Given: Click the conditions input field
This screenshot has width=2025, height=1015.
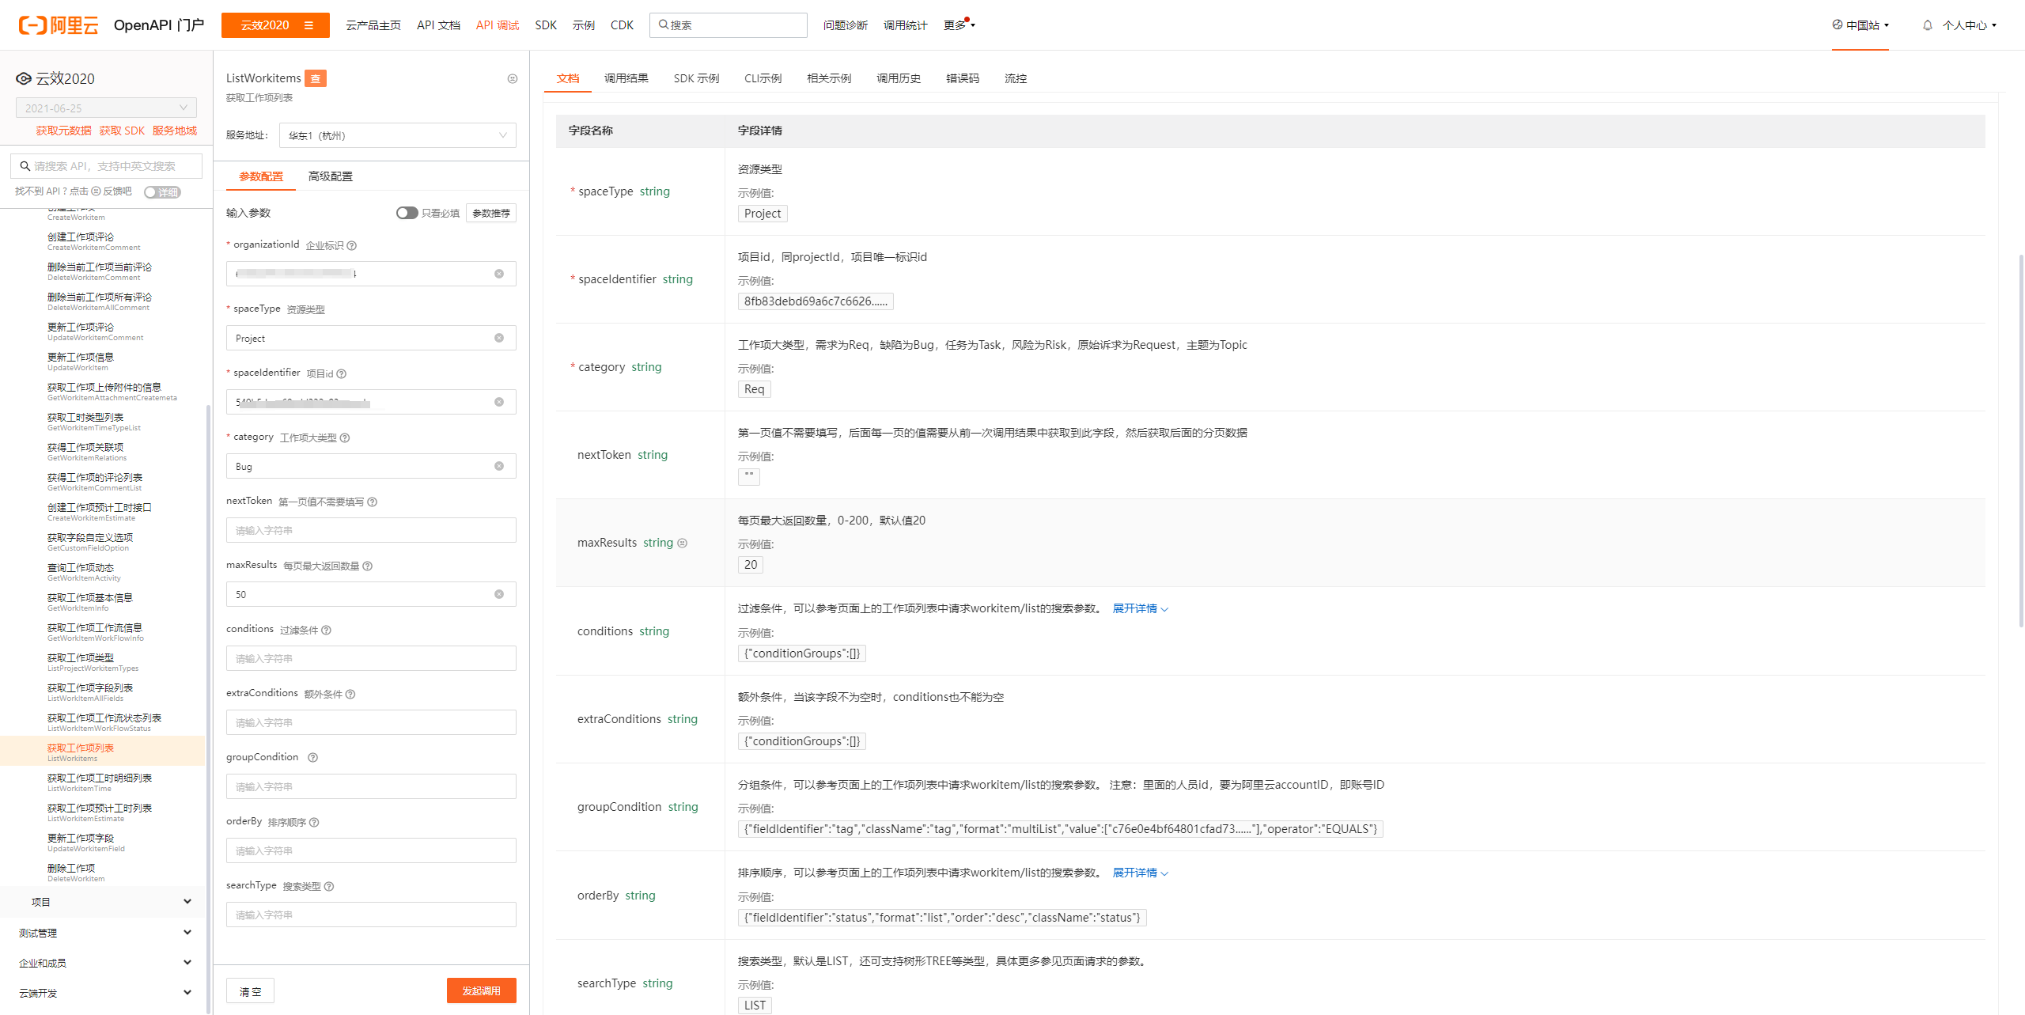Looking at the screenshot, I should pyautogui.click(x=371, y=658).
